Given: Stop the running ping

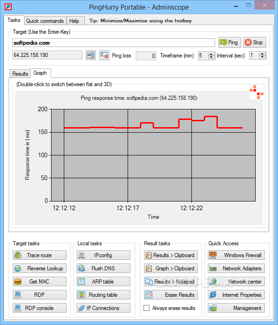Looking at the screenshot, I should click(255, 42).
